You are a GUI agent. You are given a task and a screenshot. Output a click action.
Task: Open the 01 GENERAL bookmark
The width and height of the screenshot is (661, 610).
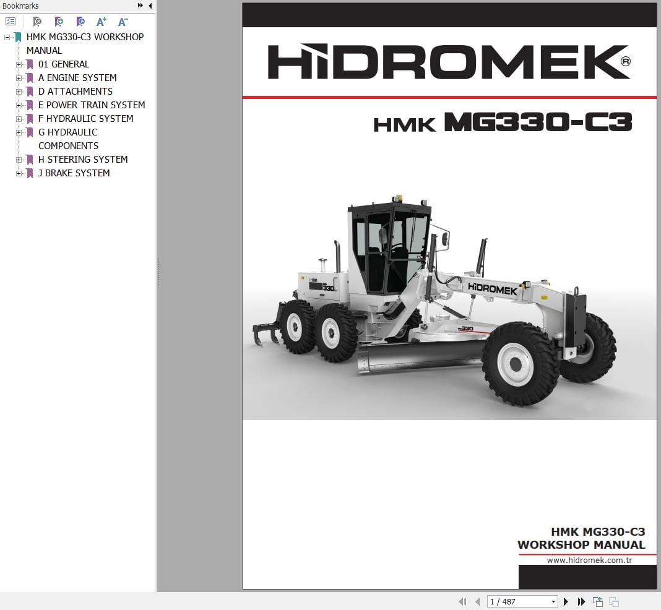pyautogui.click(x=64, y=64)
